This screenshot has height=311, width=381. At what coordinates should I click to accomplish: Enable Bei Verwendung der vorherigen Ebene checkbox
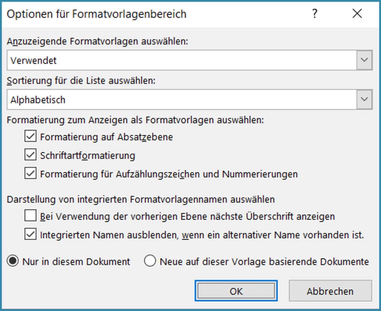coord(30,216)
